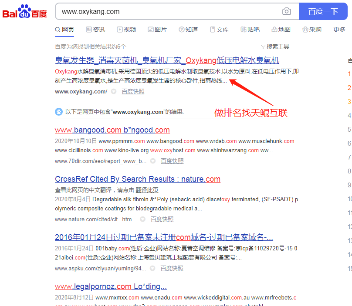Image resolution: width=352 pixels, height=306 pixels.
Task: Click the www.nature.com/cited URL
Action: tap(96, 220)
